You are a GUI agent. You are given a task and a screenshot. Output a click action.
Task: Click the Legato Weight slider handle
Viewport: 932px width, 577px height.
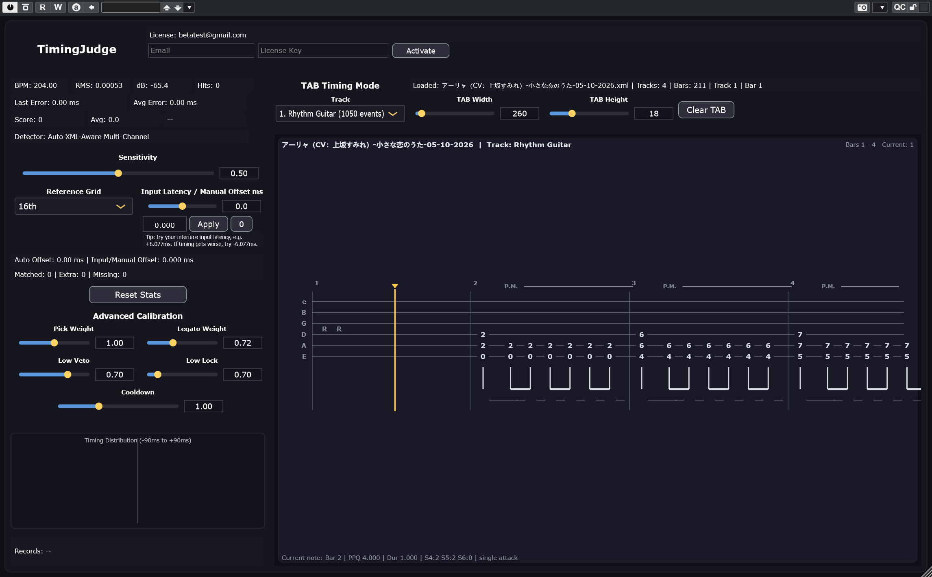coord(173,343)
